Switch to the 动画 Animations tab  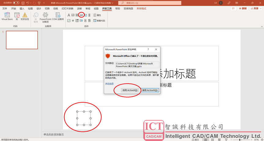[x=56, y=9]
